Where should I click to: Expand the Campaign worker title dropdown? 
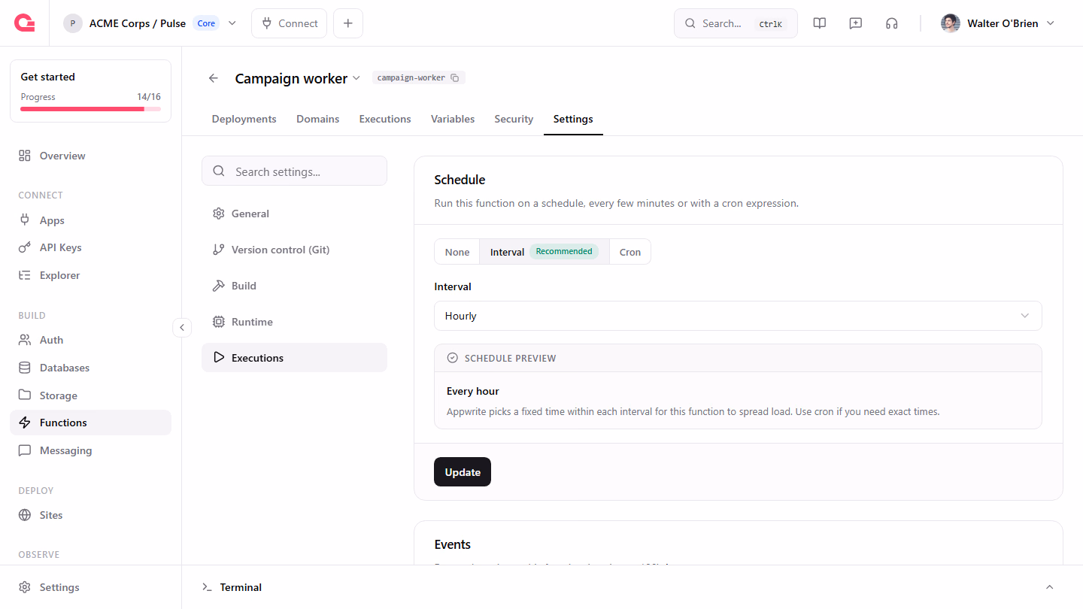point(356,78)
